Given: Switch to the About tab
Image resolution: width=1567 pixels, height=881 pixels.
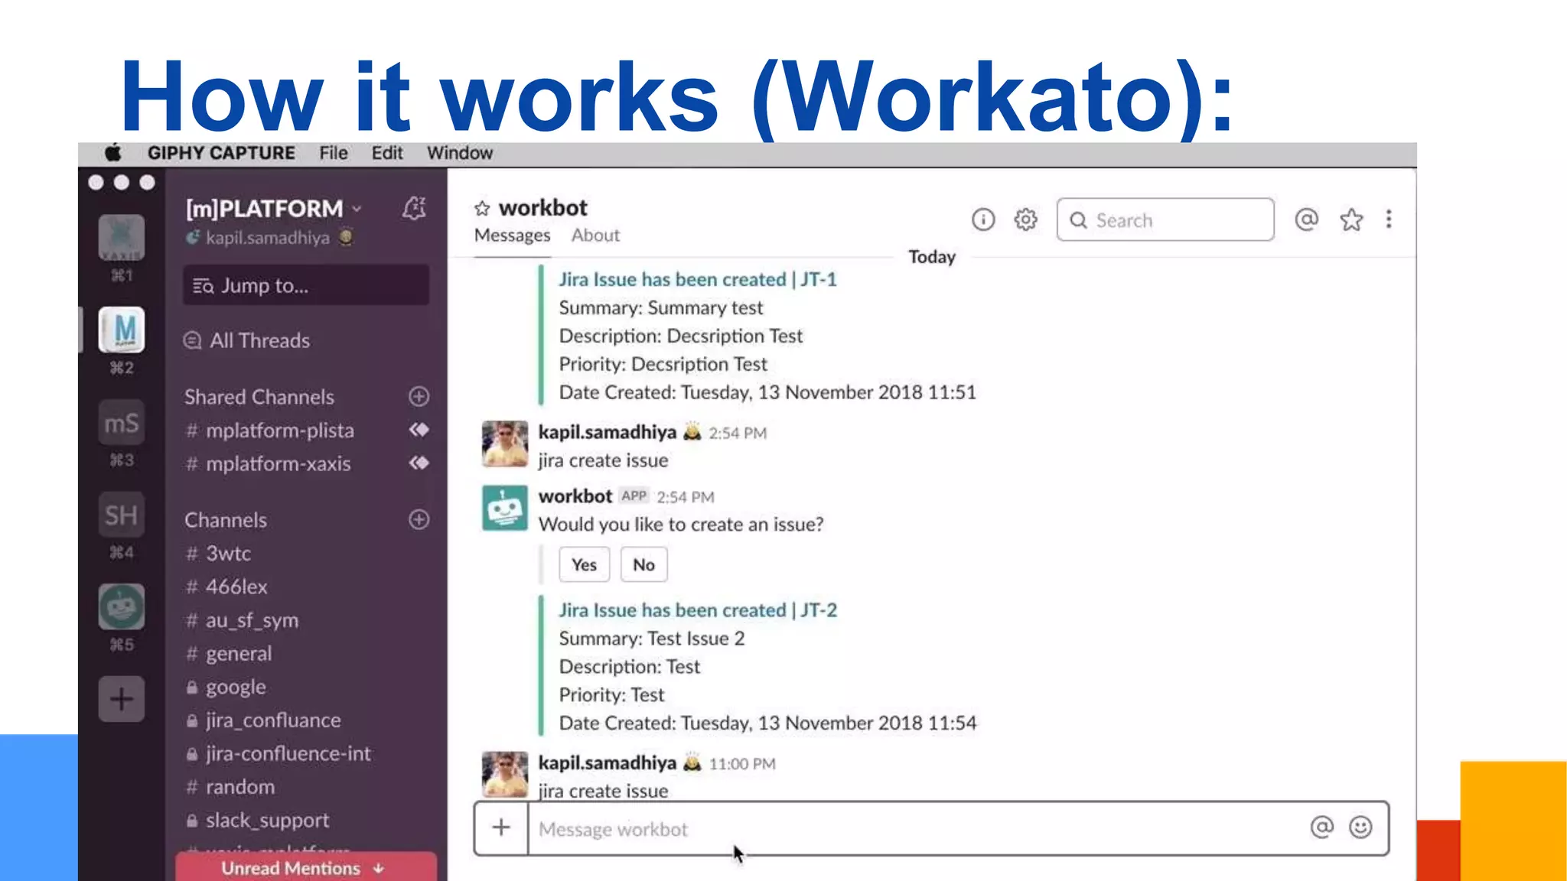Looking at the screenshot, I should tap(595, 236).
